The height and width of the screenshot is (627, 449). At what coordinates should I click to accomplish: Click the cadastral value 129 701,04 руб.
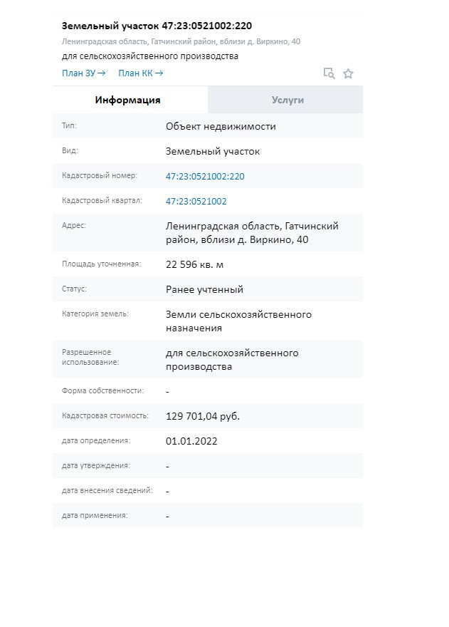(x=203, y=416)
